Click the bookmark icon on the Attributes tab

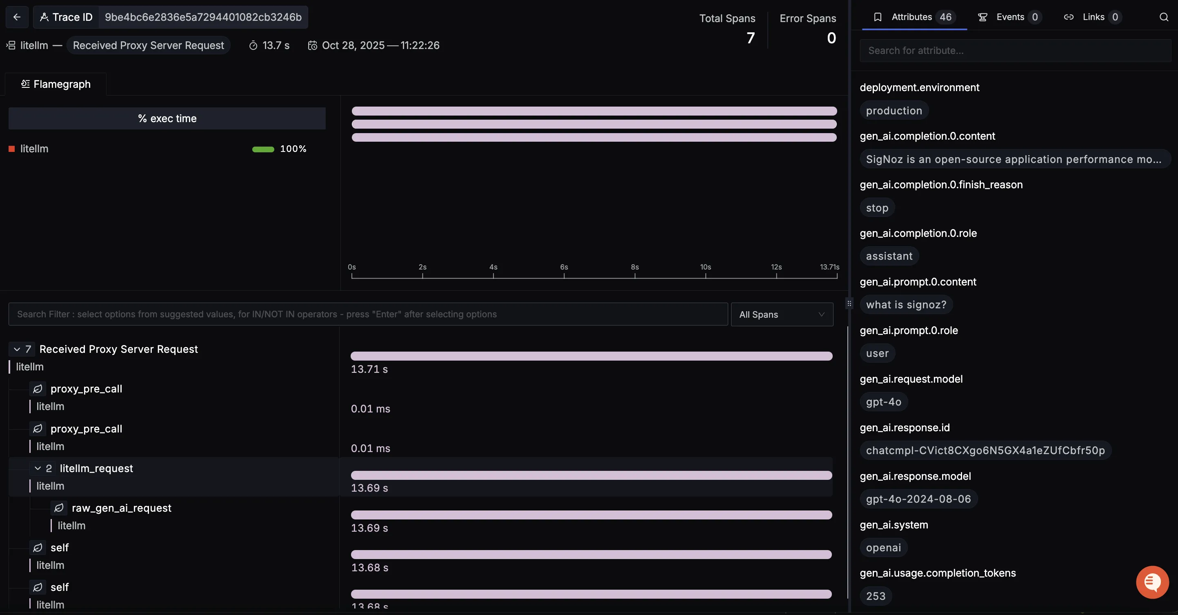tap(878, 17)
